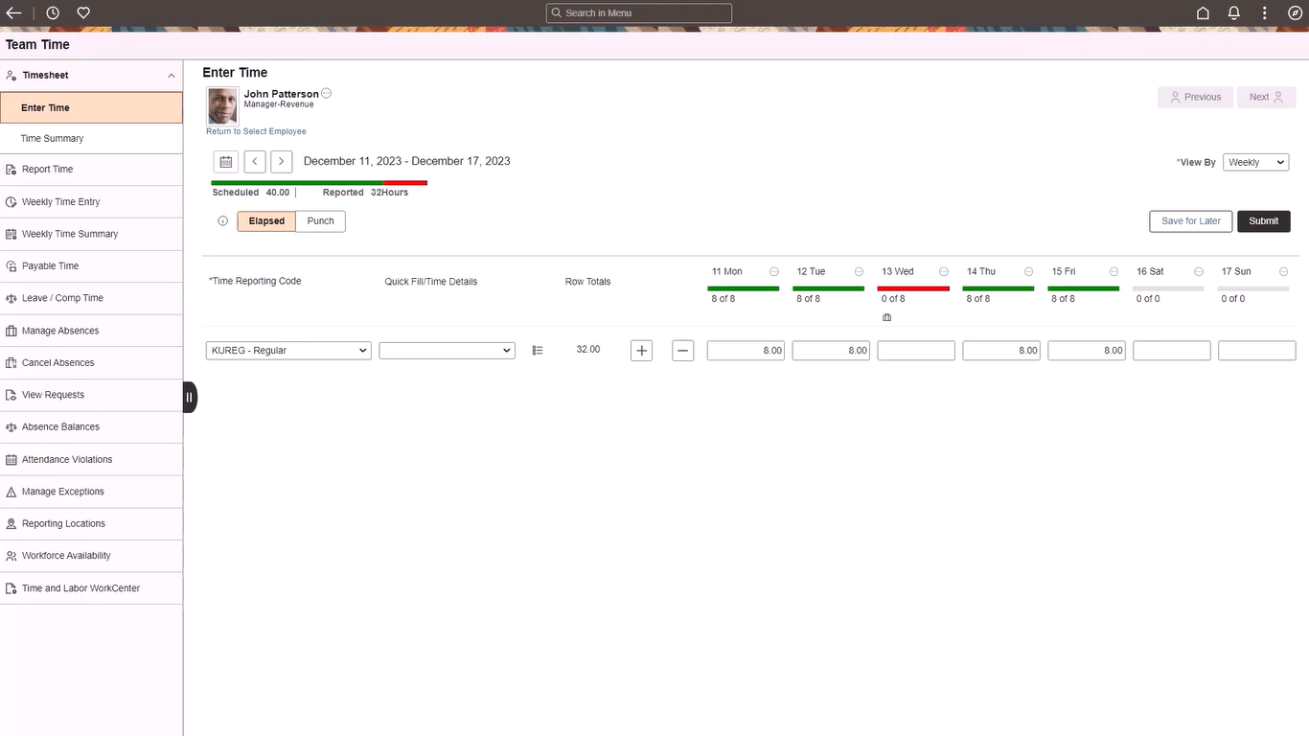Collapse the left navigation panel handle
The width and height of the screenshot is (1309, 736).
[x=190, y=397]
